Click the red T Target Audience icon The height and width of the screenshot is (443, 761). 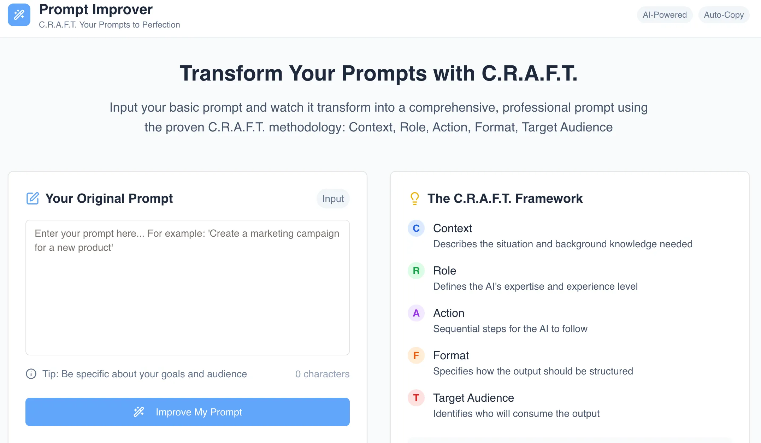(x=416, y=398)
